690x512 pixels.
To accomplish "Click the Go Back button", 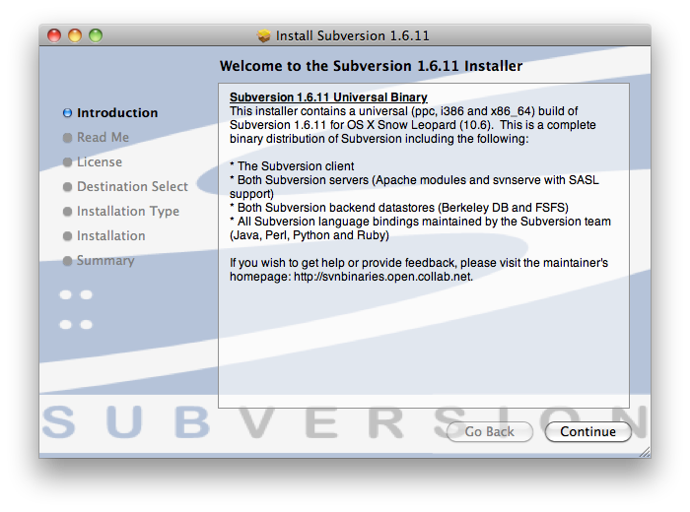I will 489,431.
